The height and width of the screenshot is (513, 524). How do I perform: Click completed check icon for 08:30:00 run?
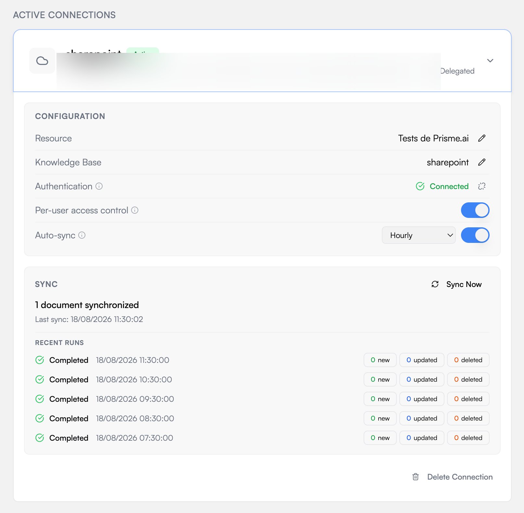(40, 418)
